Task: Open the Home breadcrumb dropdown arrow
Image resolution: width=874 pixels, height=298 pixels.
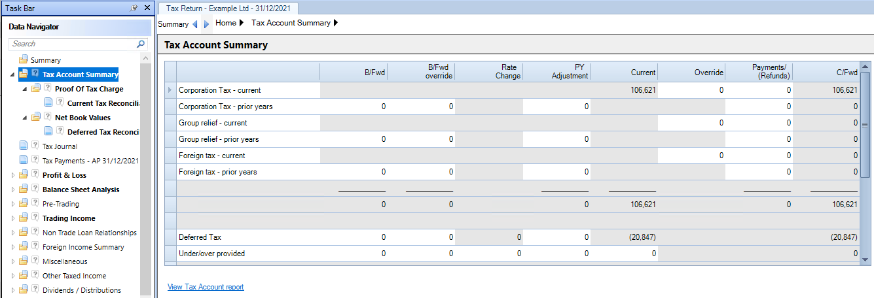Action: (242, 23)
